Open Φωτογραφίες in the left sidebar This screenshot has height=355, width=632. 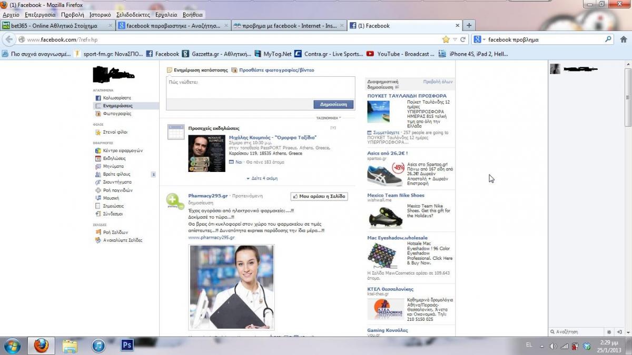117,114
